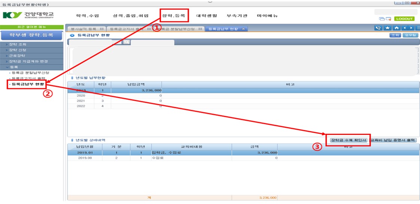Click the right arrow tab scroll icon

point(411,28)
